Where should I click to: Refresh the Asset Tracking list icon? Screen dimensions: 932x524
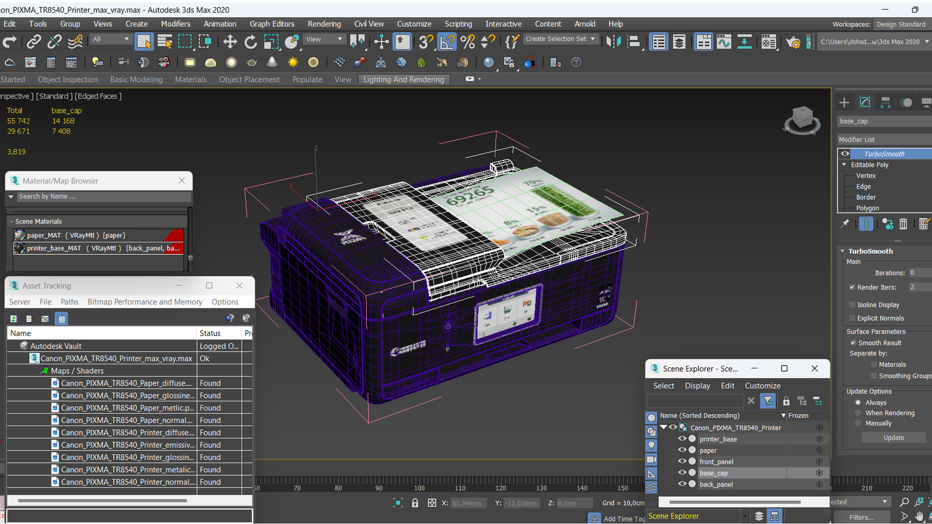point(14,319)
